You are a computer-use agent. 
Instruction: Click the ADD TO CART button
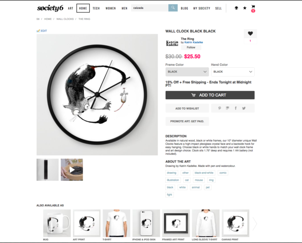210,95
